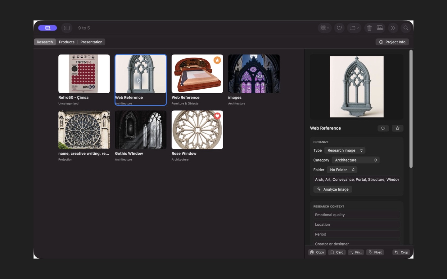Select the 'name, creative writing' thumbnail

[84, 130]
